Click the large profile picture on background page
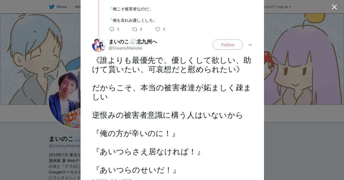The image size is (344, 180). [64, 99]
